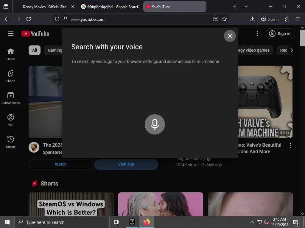Image resolution: width=305 pixels, height=228 pixels.
Task: Open the You section in sidebar
Action: point(11,120)
